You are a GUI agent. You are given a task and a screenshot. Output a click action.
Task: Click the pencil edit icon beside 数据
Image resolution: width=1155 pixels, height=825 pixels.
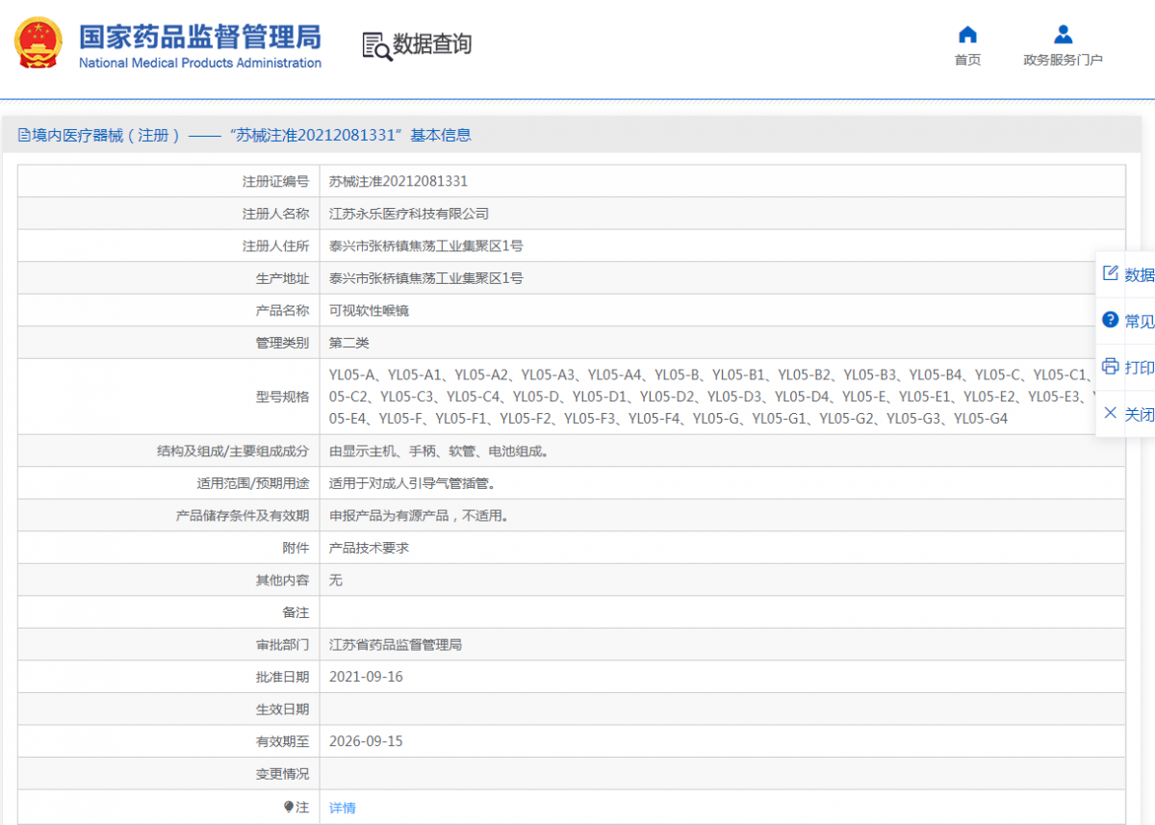[1109, 273]
